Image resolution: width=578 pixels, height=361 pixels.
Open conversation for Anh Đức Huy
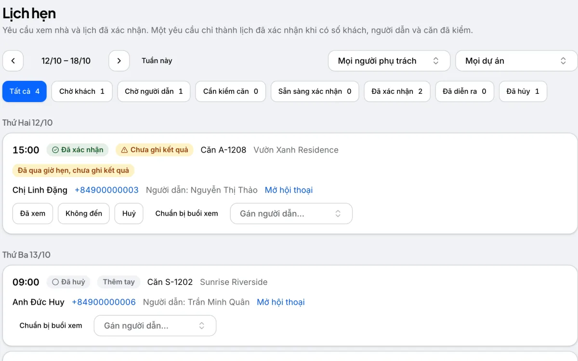click(x=281, y=302)
